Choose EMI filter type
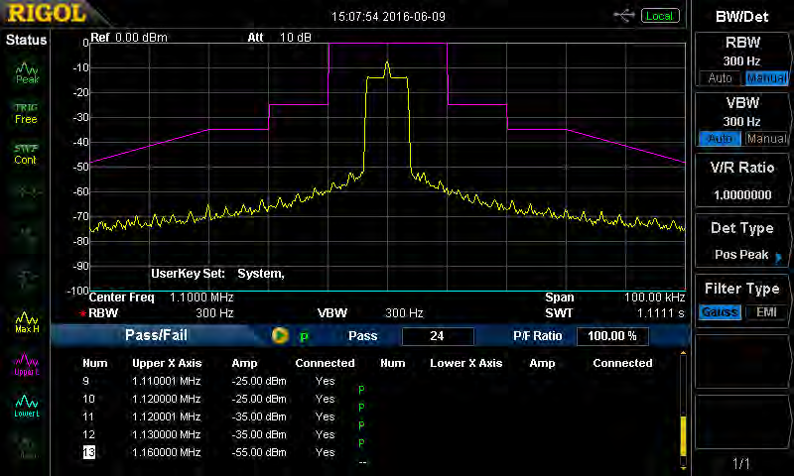 pyautogui.click(x=766, y=312)
